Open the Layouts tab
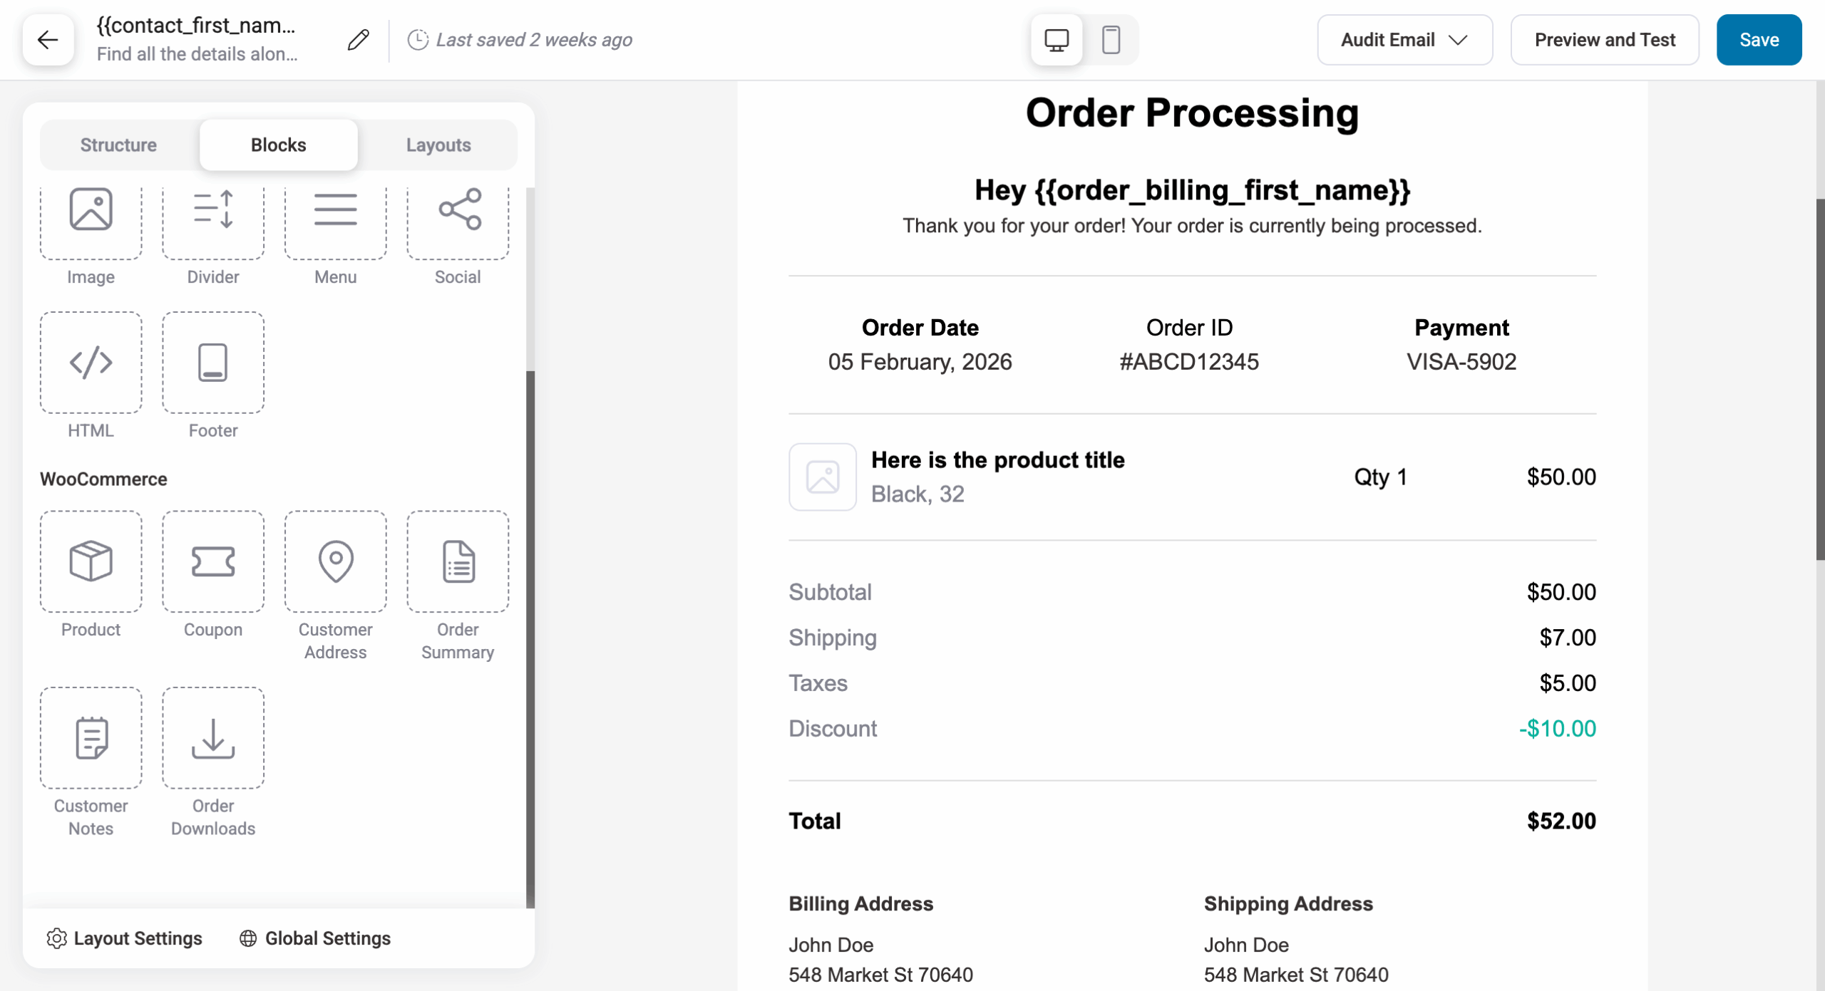Viewport: 1825px width, 991px height. [x=438, y=145]
